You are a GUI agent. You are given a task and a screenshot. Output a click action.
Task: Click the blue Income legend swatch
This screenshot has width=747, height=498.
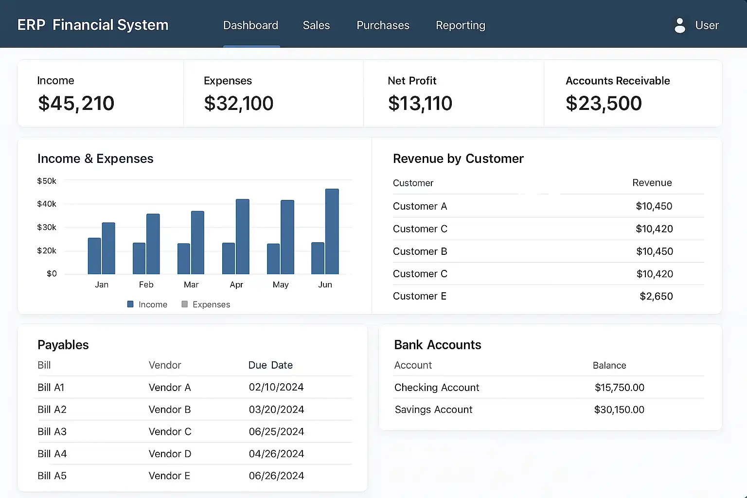click(130, 304)
